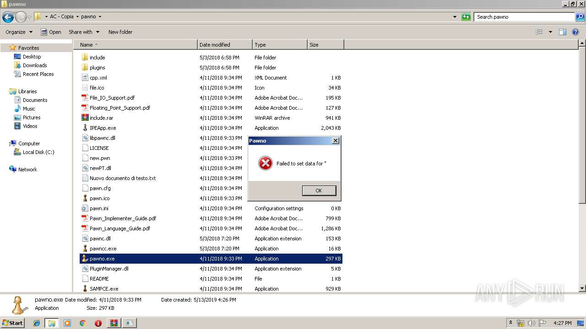Sort by the Date modified column
This screenshot has width=586, height=329.
pyautogui.click(x=225, y=45)
